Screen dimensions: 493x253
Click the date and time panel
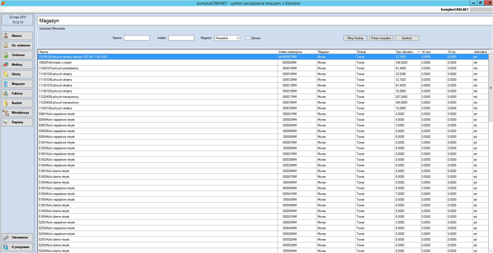tap(17, 20)
